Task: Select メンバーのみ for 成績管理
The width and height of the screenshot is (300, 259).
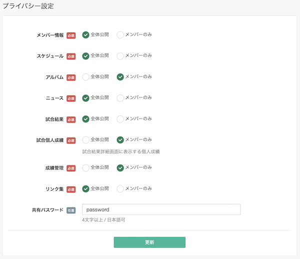Action: point(120,168)
